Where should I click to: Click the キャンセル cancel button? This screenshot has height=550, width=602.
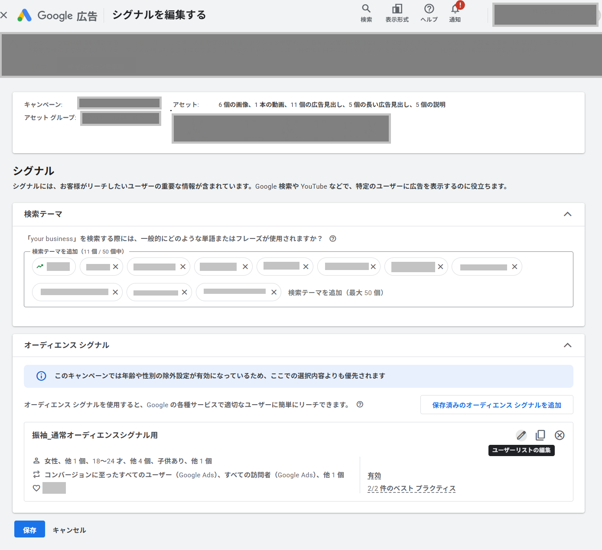pyautogui.click(x=69, y=530)
